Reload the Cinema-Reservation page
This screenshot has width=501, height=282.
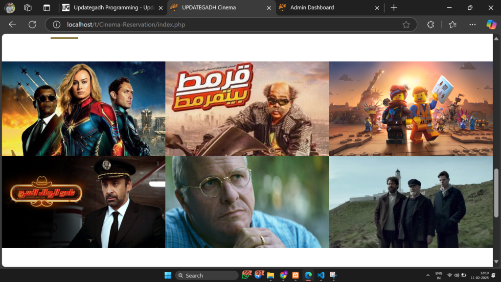tap(32, 24)
